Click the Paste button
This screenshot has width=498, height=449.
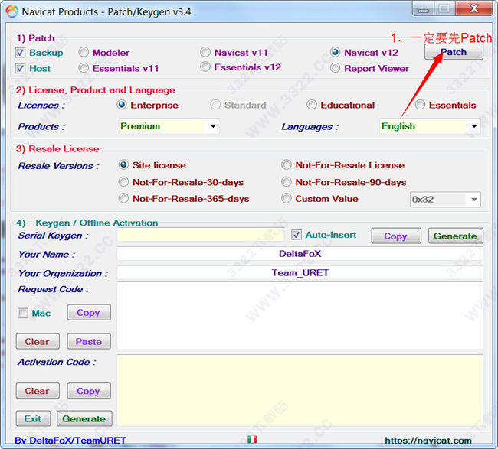pos(89,341)
